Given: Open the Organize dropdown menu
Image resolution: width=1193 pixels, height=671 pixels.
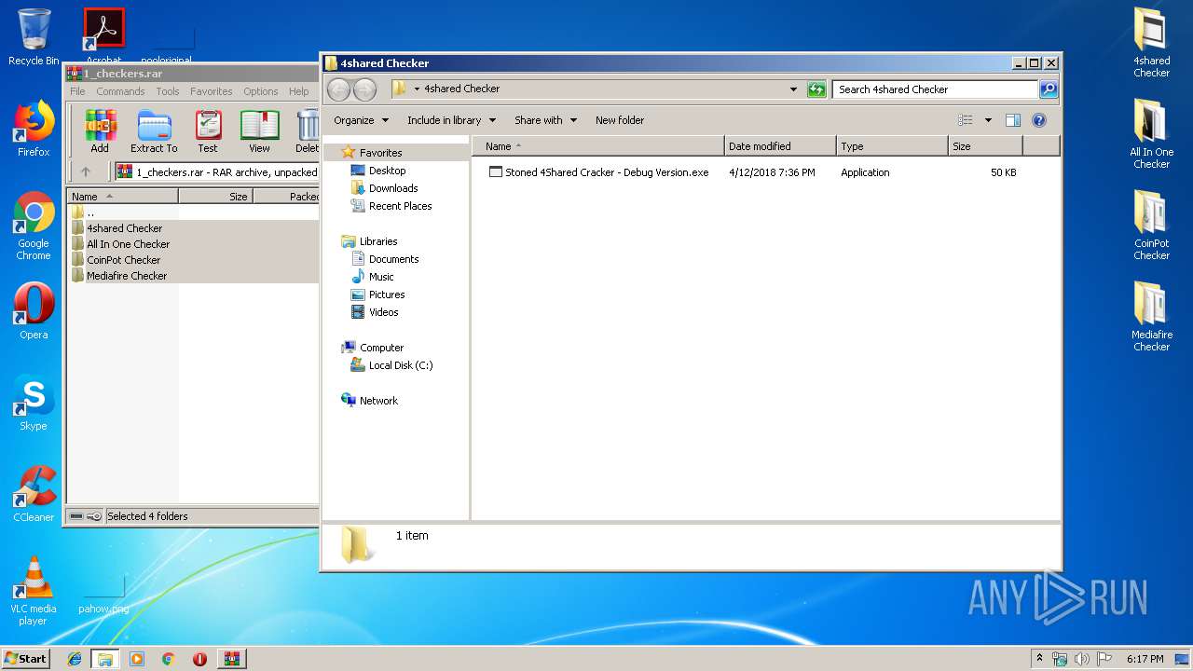Looking at the screenshot, I should tap(361, 120).
